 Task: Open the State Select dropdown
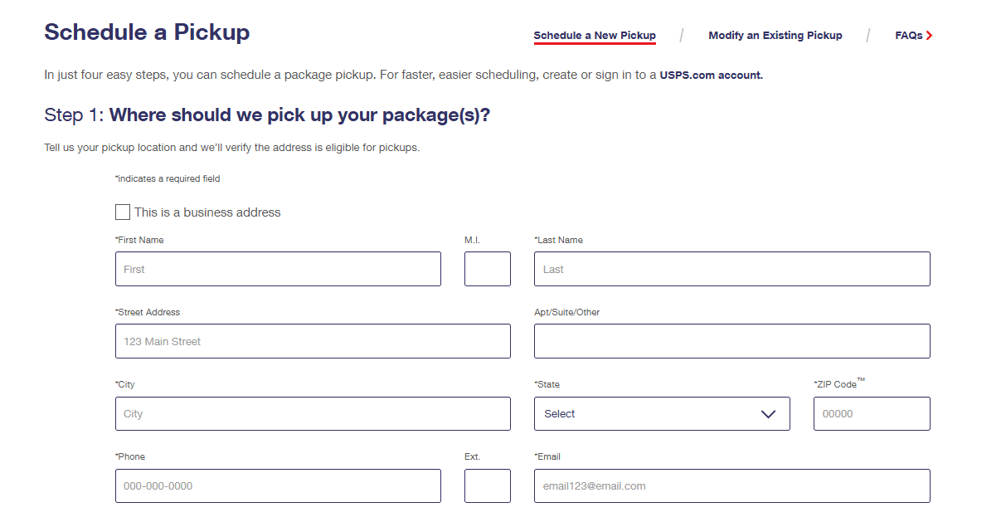click(x=662, y=413)
